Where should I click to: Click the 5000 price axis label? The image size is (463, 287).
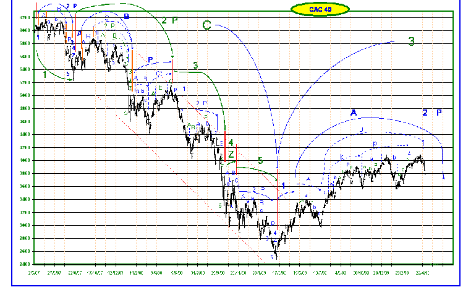(x=26, y=95)
